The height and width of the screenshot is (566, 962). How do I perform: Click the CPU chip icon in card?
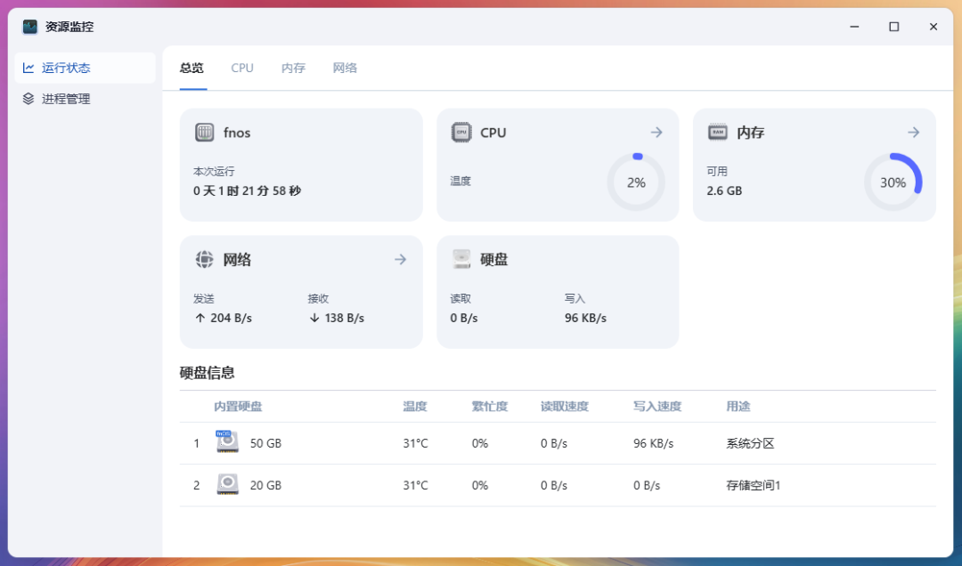(x=461, y=133)
